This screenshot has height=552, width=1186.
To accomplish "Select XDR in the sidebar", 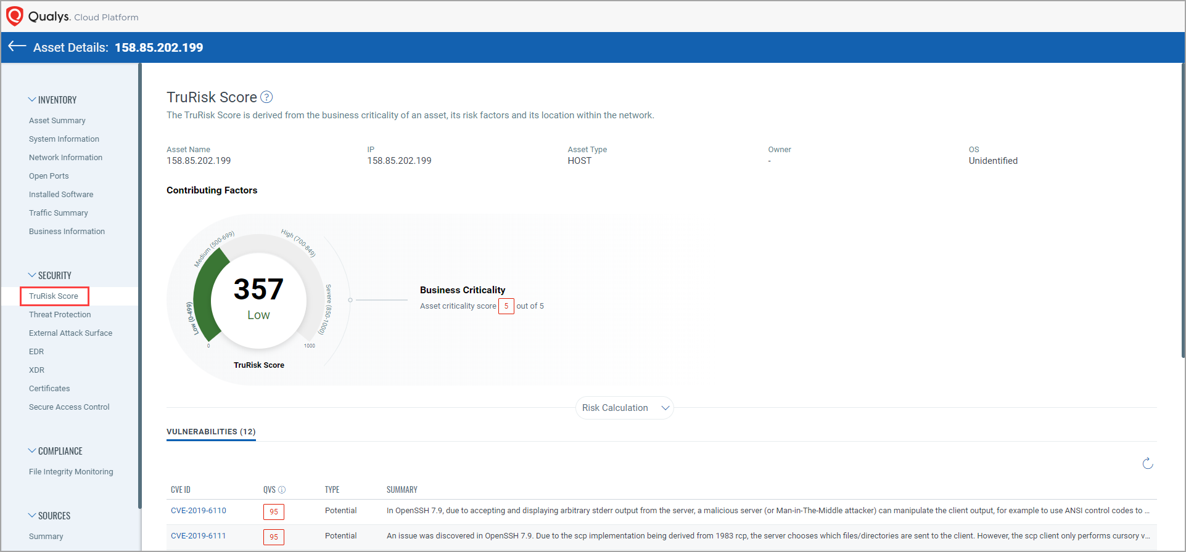I will click(x=36, y=370).
